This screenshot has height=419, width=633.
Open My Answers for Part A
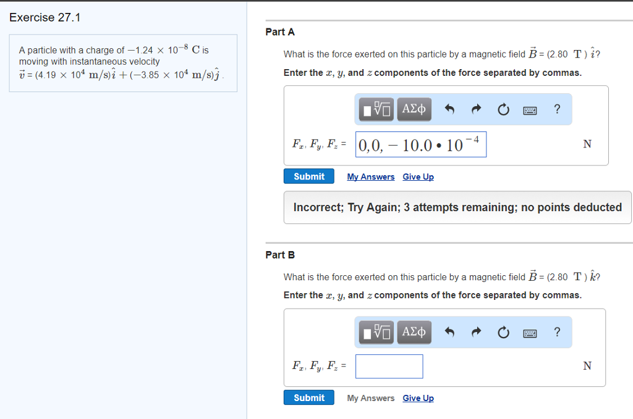pos(370,176)
